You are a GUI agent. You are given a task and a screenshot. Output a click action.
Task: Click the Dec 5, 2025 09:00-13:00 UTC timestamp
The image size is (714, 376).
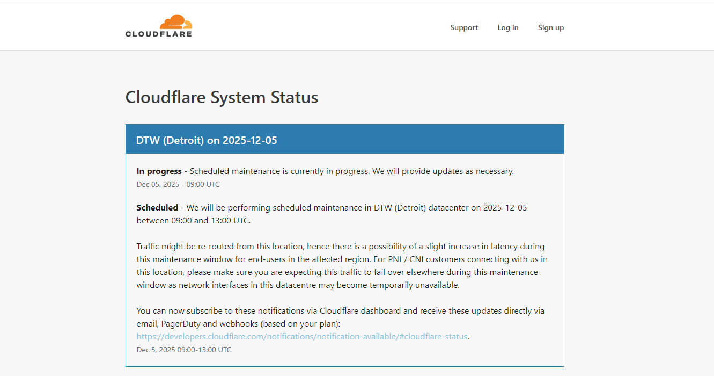[184, 350]
